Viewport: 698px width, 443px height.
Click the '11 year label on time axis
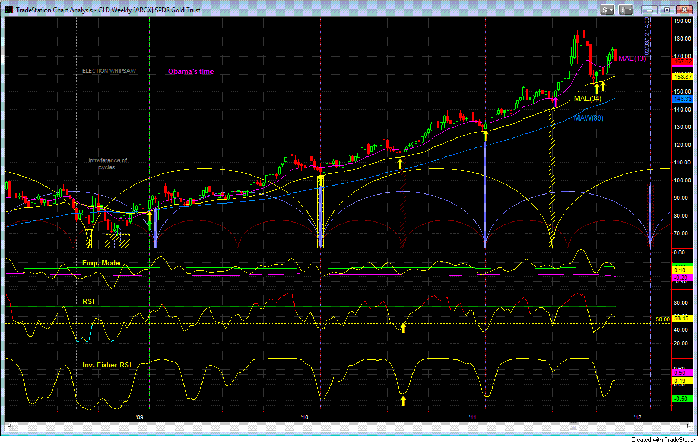coord(473,416)
